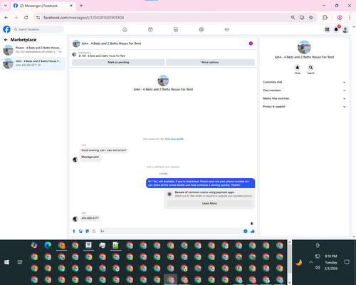The width and height of the screenshot is (356, 285).
Task: Open the GIF picker in the composer
Action: click(x=94, y=231)
